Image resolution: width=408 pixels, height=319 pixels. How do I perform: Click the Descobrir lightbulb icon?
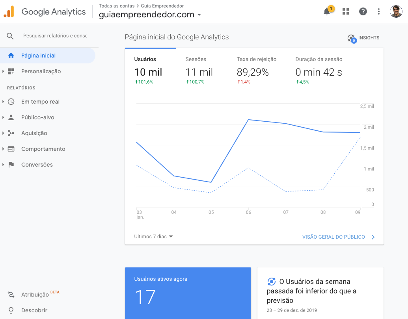(x=11, y=310)
